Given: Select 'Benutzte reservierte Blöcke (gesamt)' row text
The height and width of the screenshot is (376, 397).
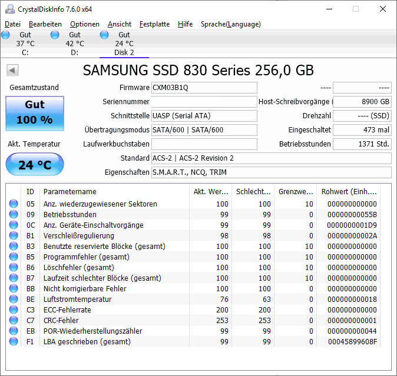Looking at the screenshot, I should [x=104, y=247].
